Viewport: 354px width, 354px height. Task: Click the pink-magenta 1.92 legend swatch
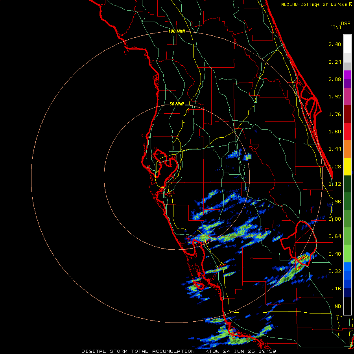pos(347,96)
